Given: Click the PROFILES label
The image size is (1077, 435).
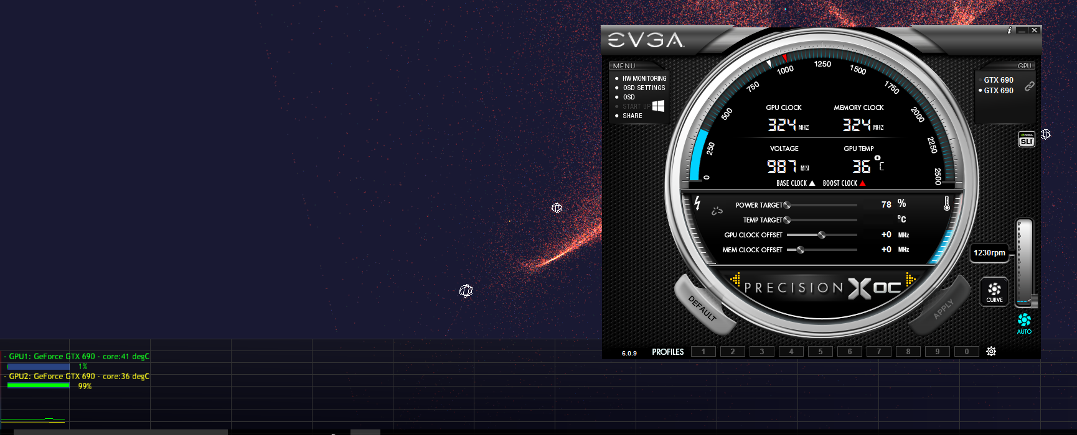Looking at the screenshot, I should tap(668, 352).
